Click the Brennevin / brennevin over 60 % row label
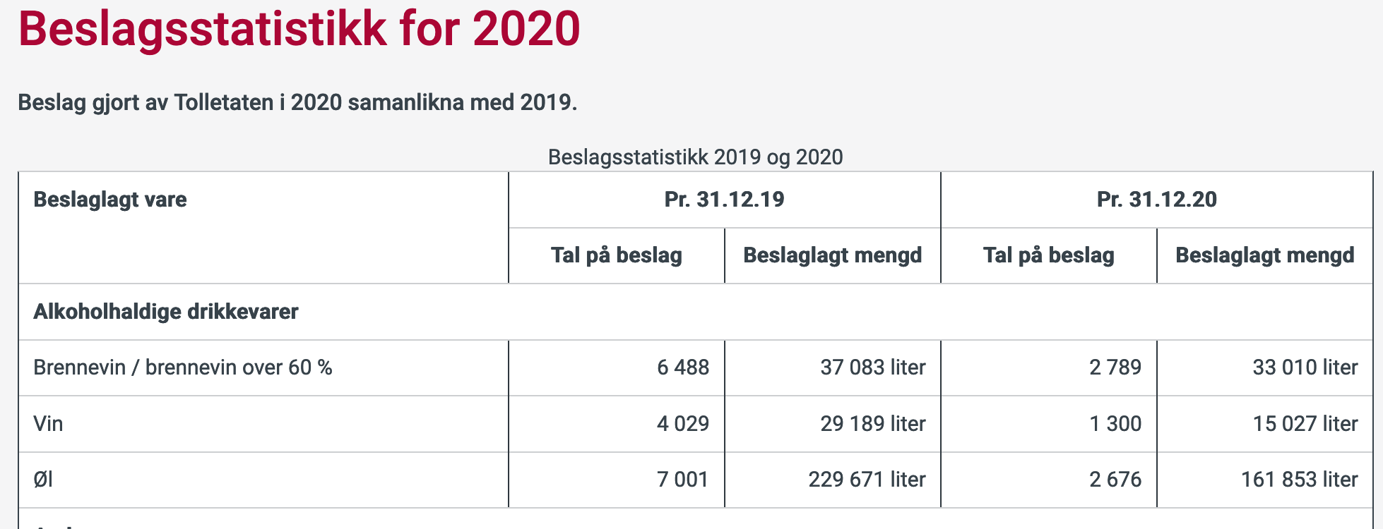The width and height of the screenshot is (1383, 529). 183,367
